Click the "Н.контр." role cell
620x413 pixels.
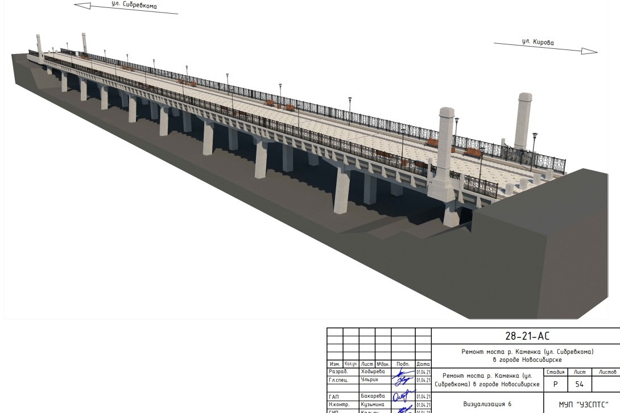[338, 403]
